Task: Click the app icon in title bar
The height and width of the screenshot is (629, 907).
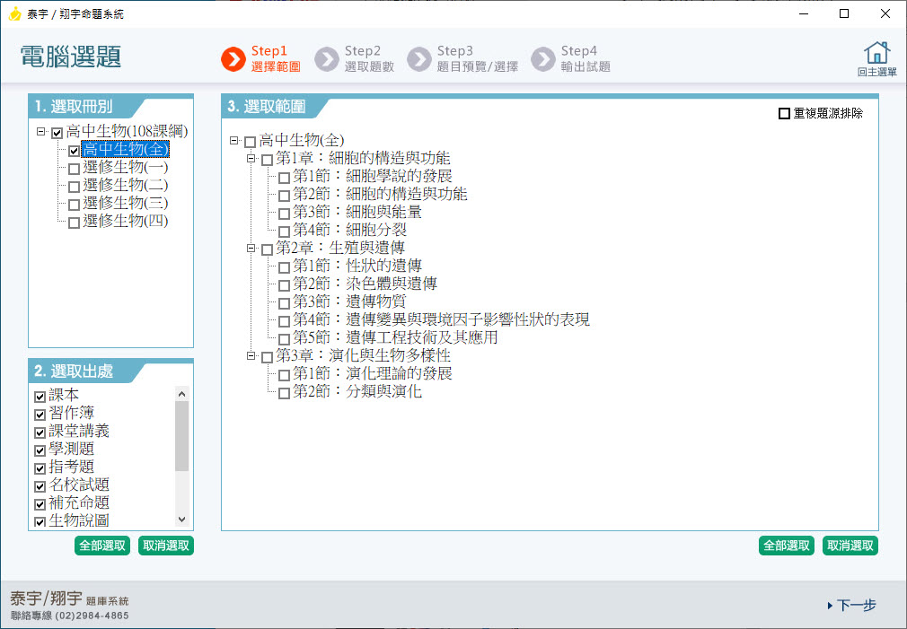Action: tap(13, 13)
